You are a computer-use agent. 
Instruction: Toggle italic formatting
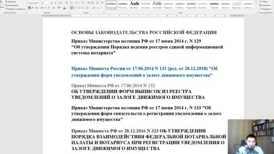pos(33,8)
